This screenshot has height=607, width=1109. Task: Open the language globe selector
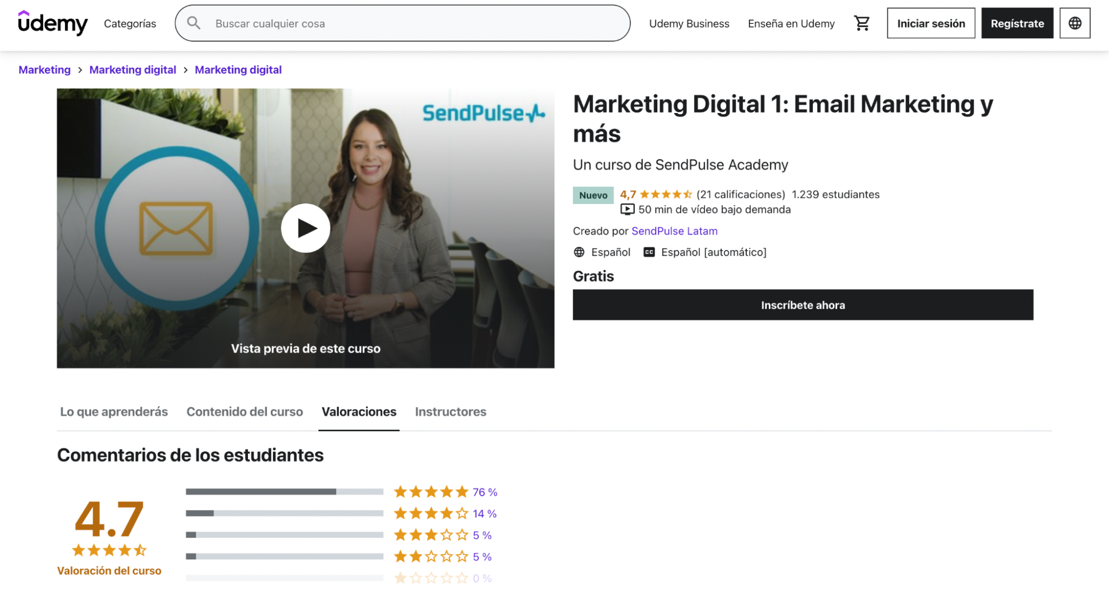click(x=1075, y=23)
